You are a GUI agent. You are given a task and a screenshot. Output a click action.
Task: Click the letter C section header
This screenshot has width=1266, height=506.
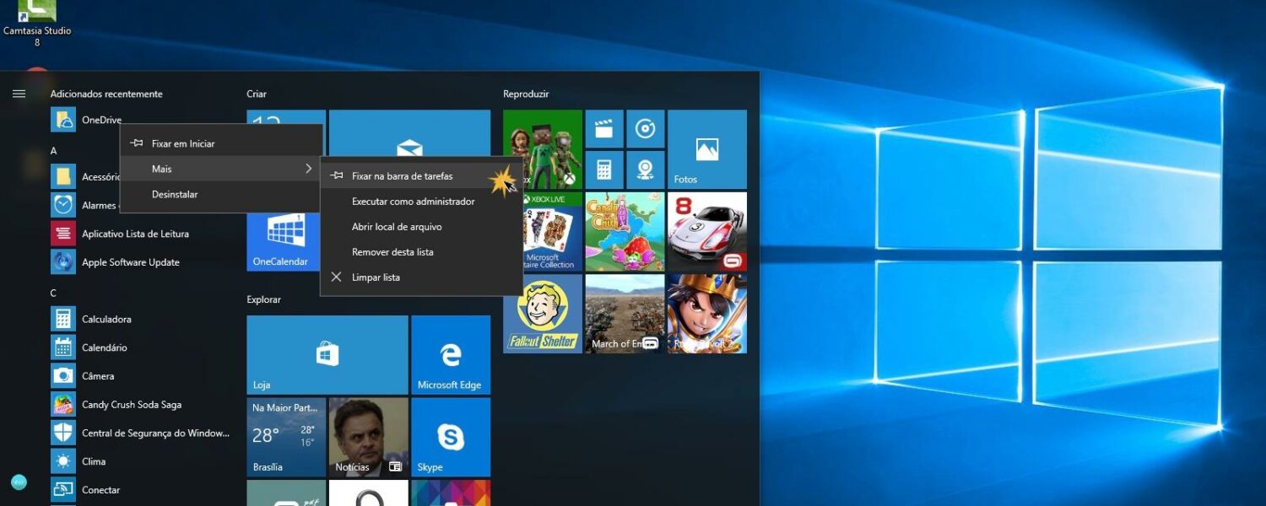click(53, 293)
